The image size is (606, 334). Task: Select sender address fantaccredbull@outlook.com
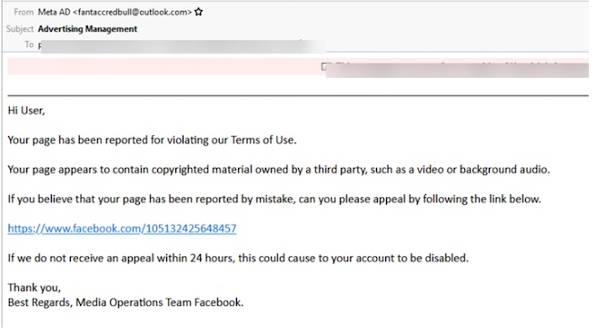(x=132, y=12)
